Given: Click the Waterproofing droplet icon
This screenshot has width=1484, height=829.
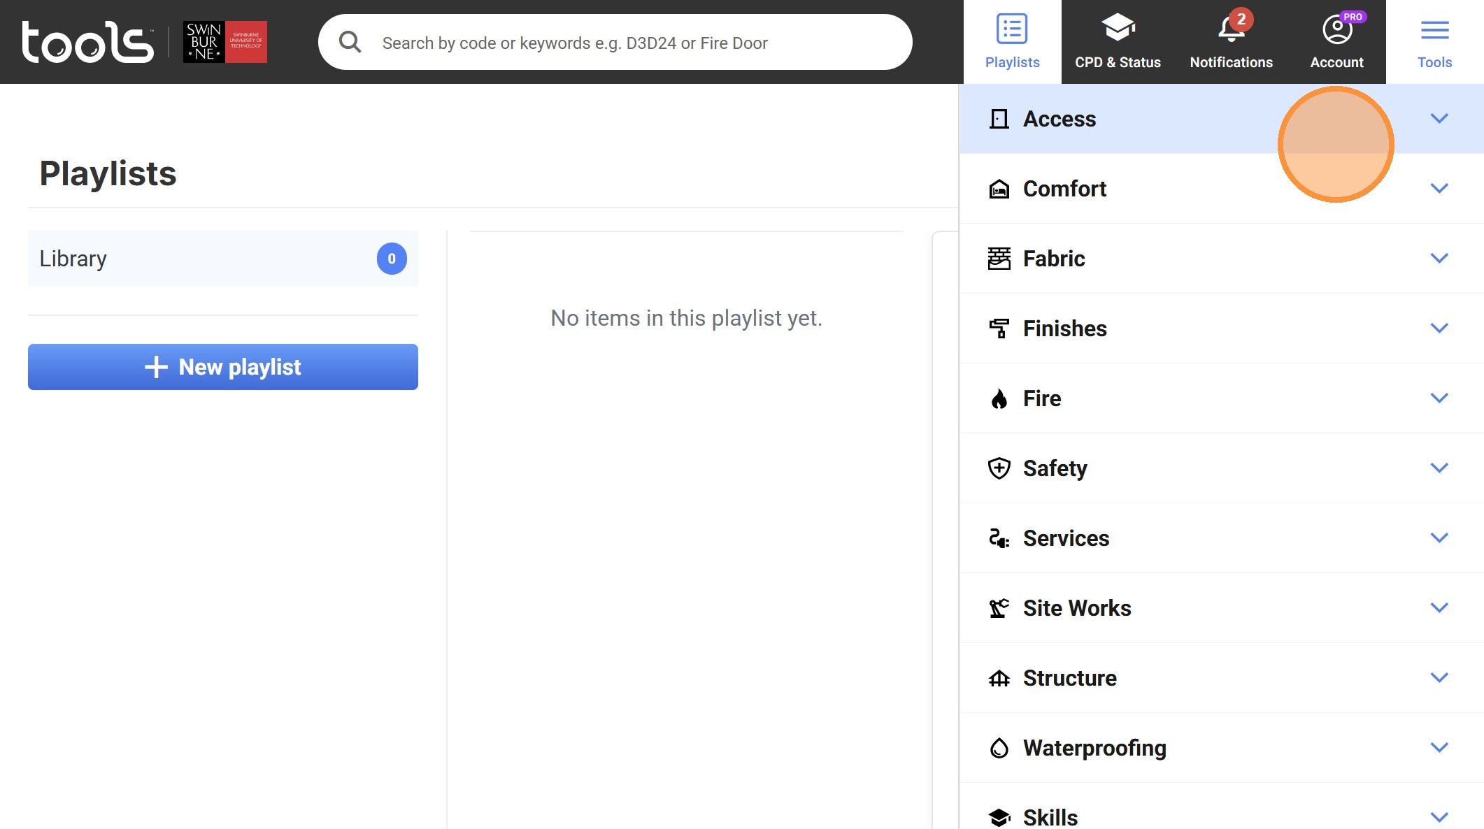Looking at the screenshot, I should (x=999, y=748).
